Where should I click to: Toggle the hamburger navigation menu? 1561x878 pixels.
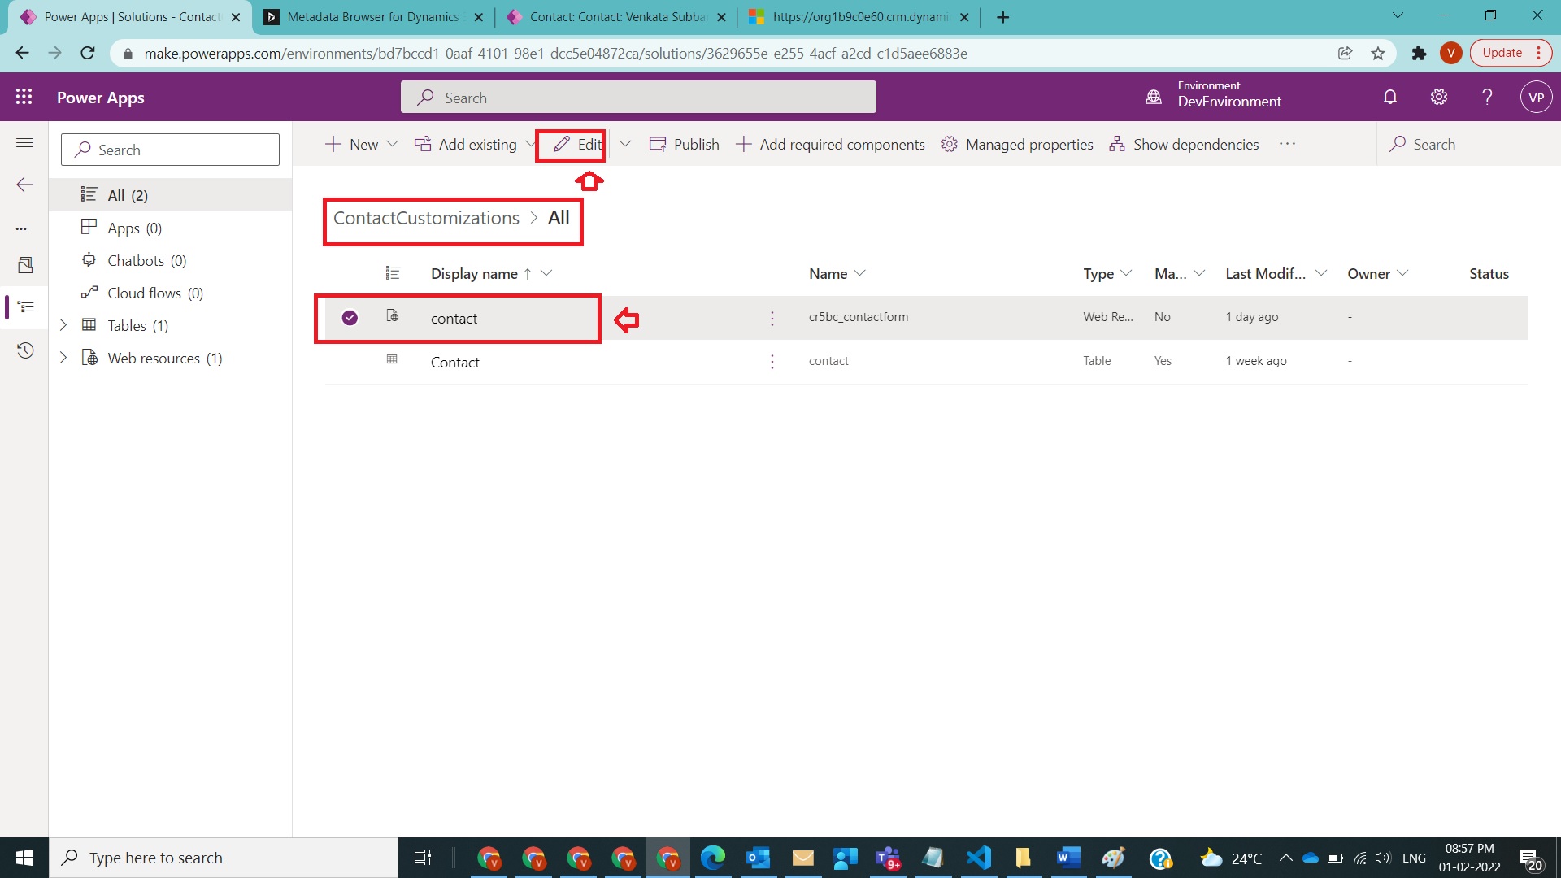[x=24, y=142]
